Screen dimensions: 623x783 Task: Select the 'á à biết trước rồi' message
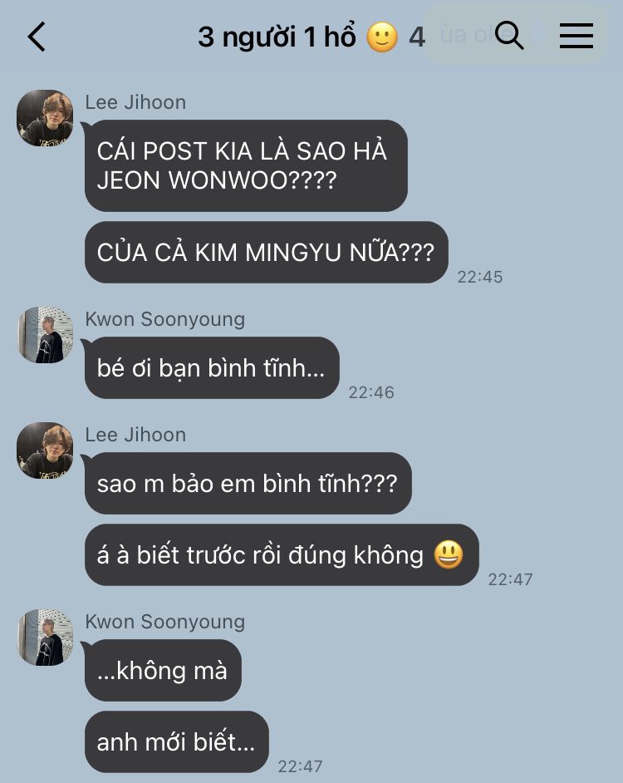(x=282, y=554)
